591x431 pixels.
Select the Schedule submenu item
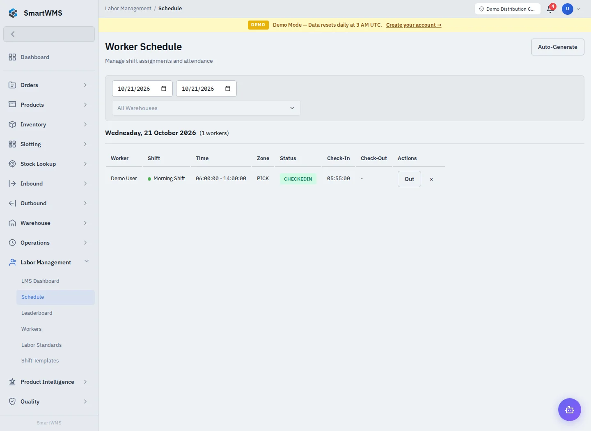(x=55, y=297)
